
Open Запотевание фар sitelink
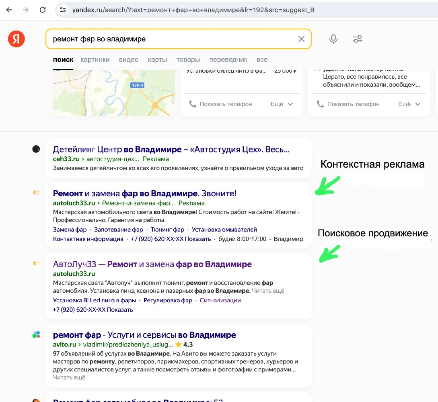tap(118, 230)
